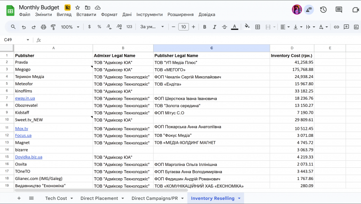This screenshot has height=204, width=361.
Task: Increase decimal places
Action: pyautogui.click(x=119, y=27)
